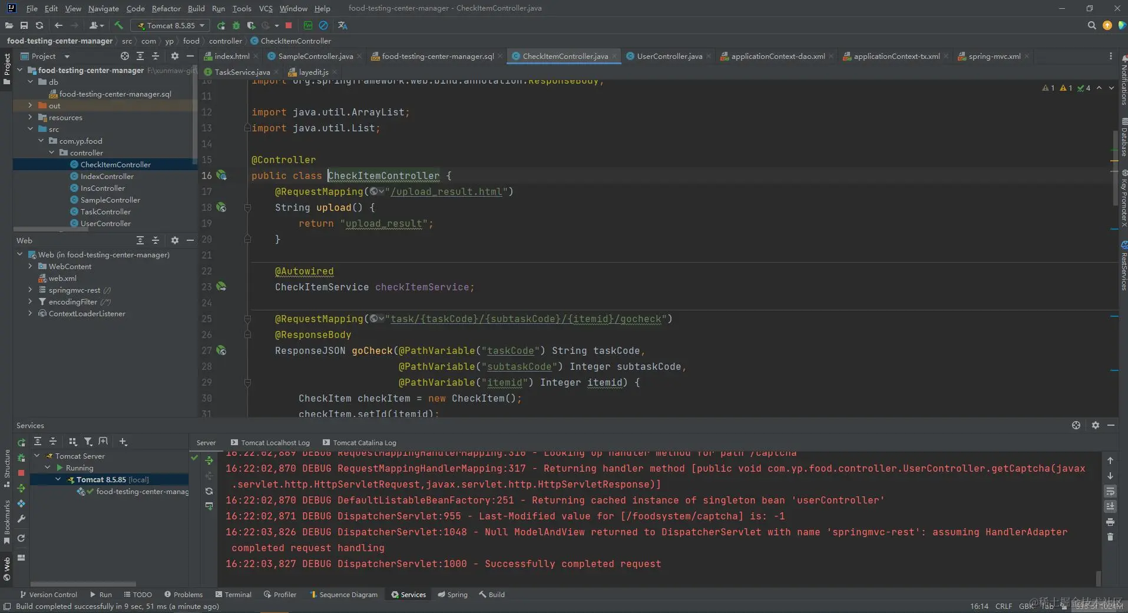Click the Reload All from Disk icon

39,25
